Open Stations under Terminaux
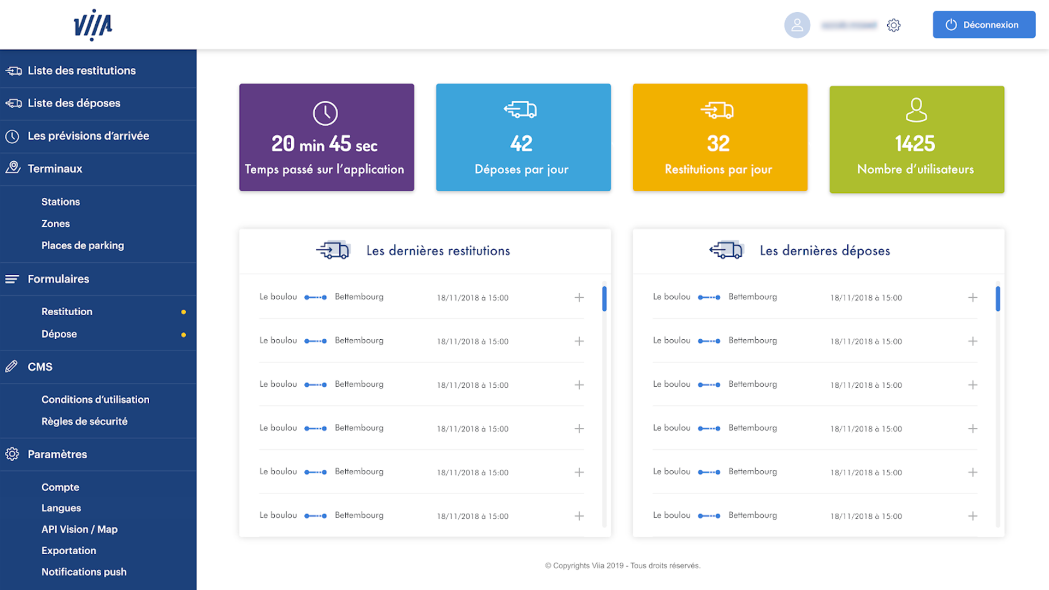1049x590 pixels. 61,202
